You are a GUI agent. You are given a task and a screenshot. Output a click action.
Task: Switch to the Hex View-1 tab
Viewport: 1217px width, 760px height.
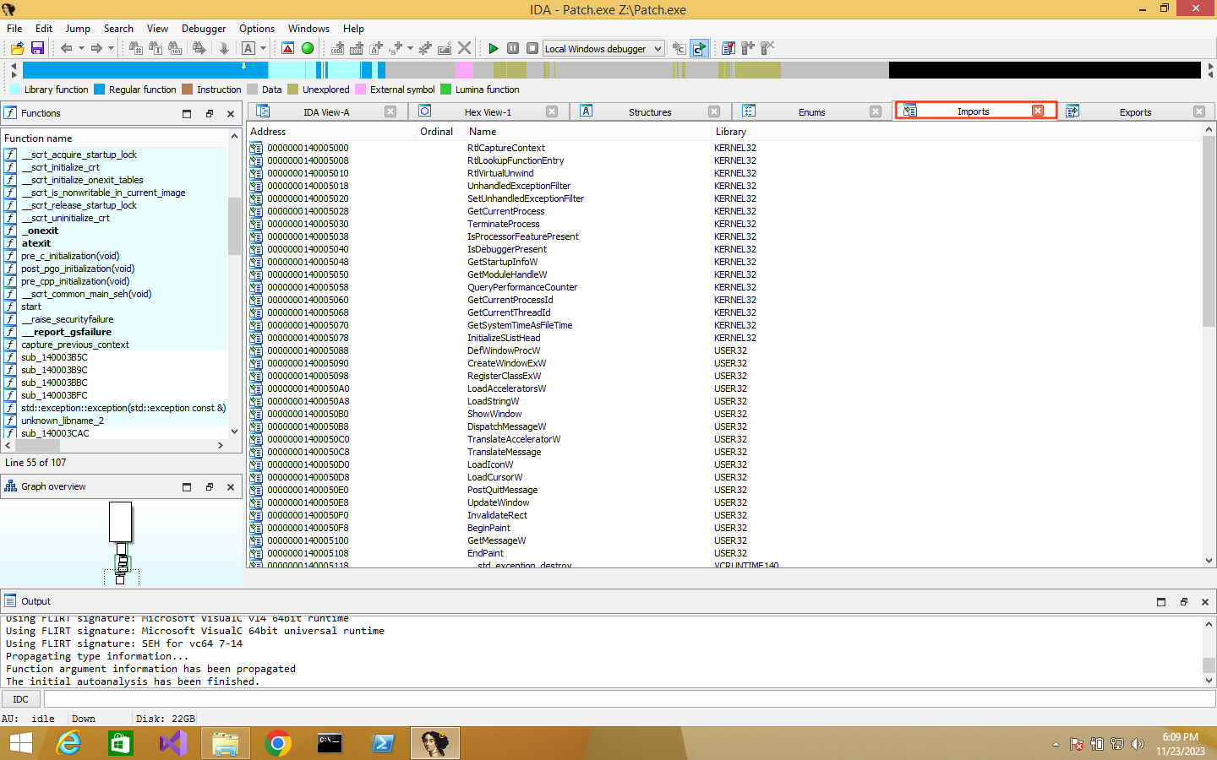click(488, 111)
